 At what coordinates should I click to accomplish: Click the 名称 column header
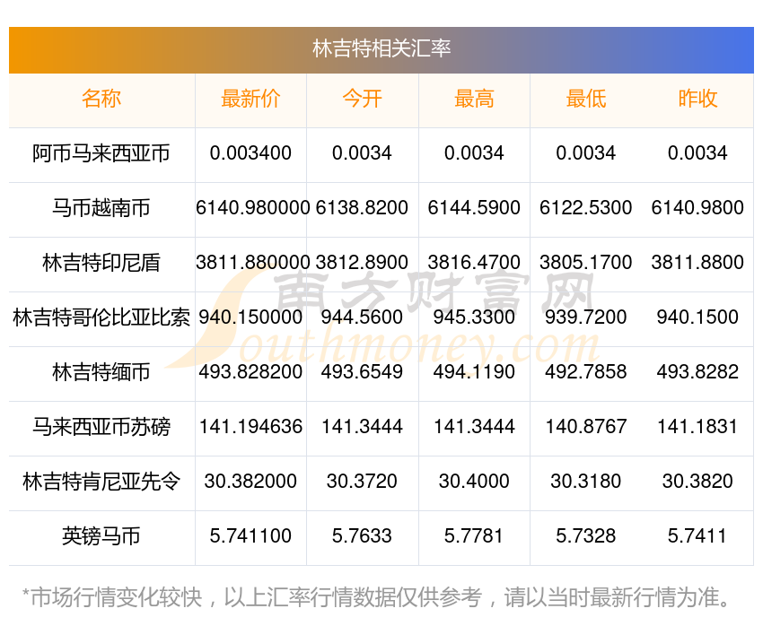[101, 99]
